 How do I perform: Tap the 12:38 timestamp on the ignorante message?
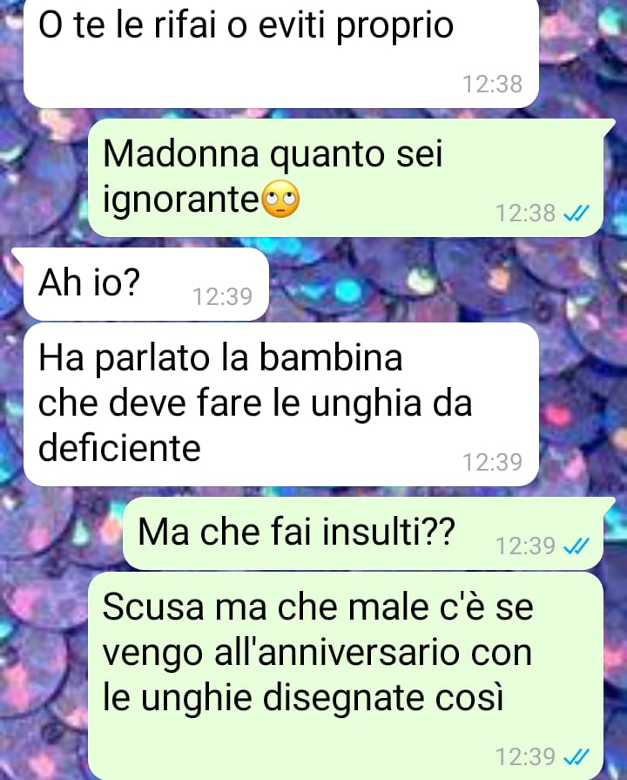coord(526,214)
